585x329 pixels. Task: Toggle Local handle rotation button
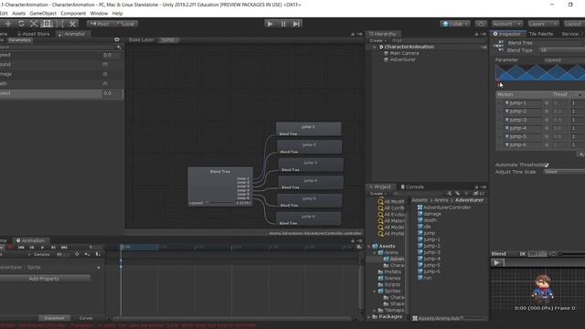pos(125,24)
